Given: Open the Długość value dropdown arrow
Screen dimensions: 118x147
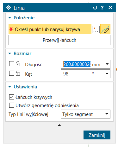Looking at the screenshot, I should click(x=107, y=64).
